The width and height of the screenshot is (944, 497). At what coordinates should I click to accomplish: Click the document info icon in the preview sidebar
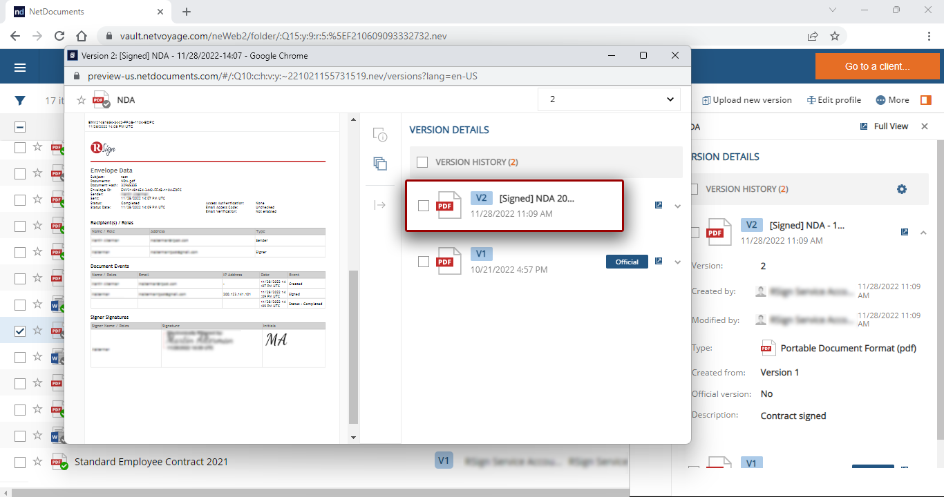pos(379,135)
